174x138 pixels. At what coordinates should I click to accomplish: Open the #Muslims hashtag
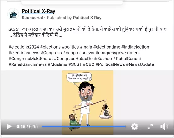(58, 64)
